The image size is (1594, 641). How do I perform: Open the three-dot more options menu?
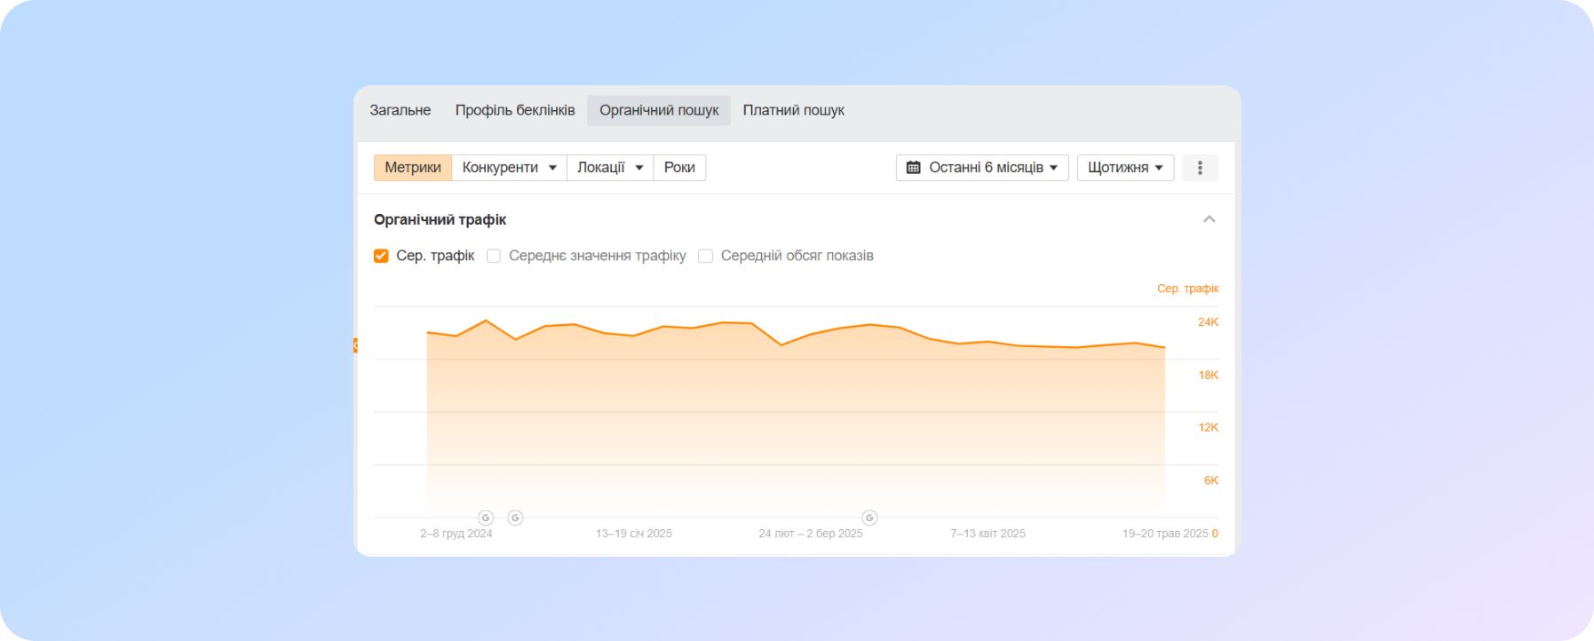point(1200,168)
